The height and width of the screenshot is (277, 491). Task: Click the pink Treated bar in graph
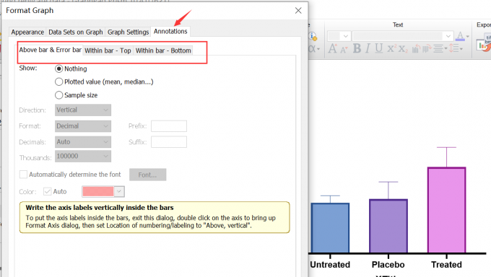click(446, 210)
